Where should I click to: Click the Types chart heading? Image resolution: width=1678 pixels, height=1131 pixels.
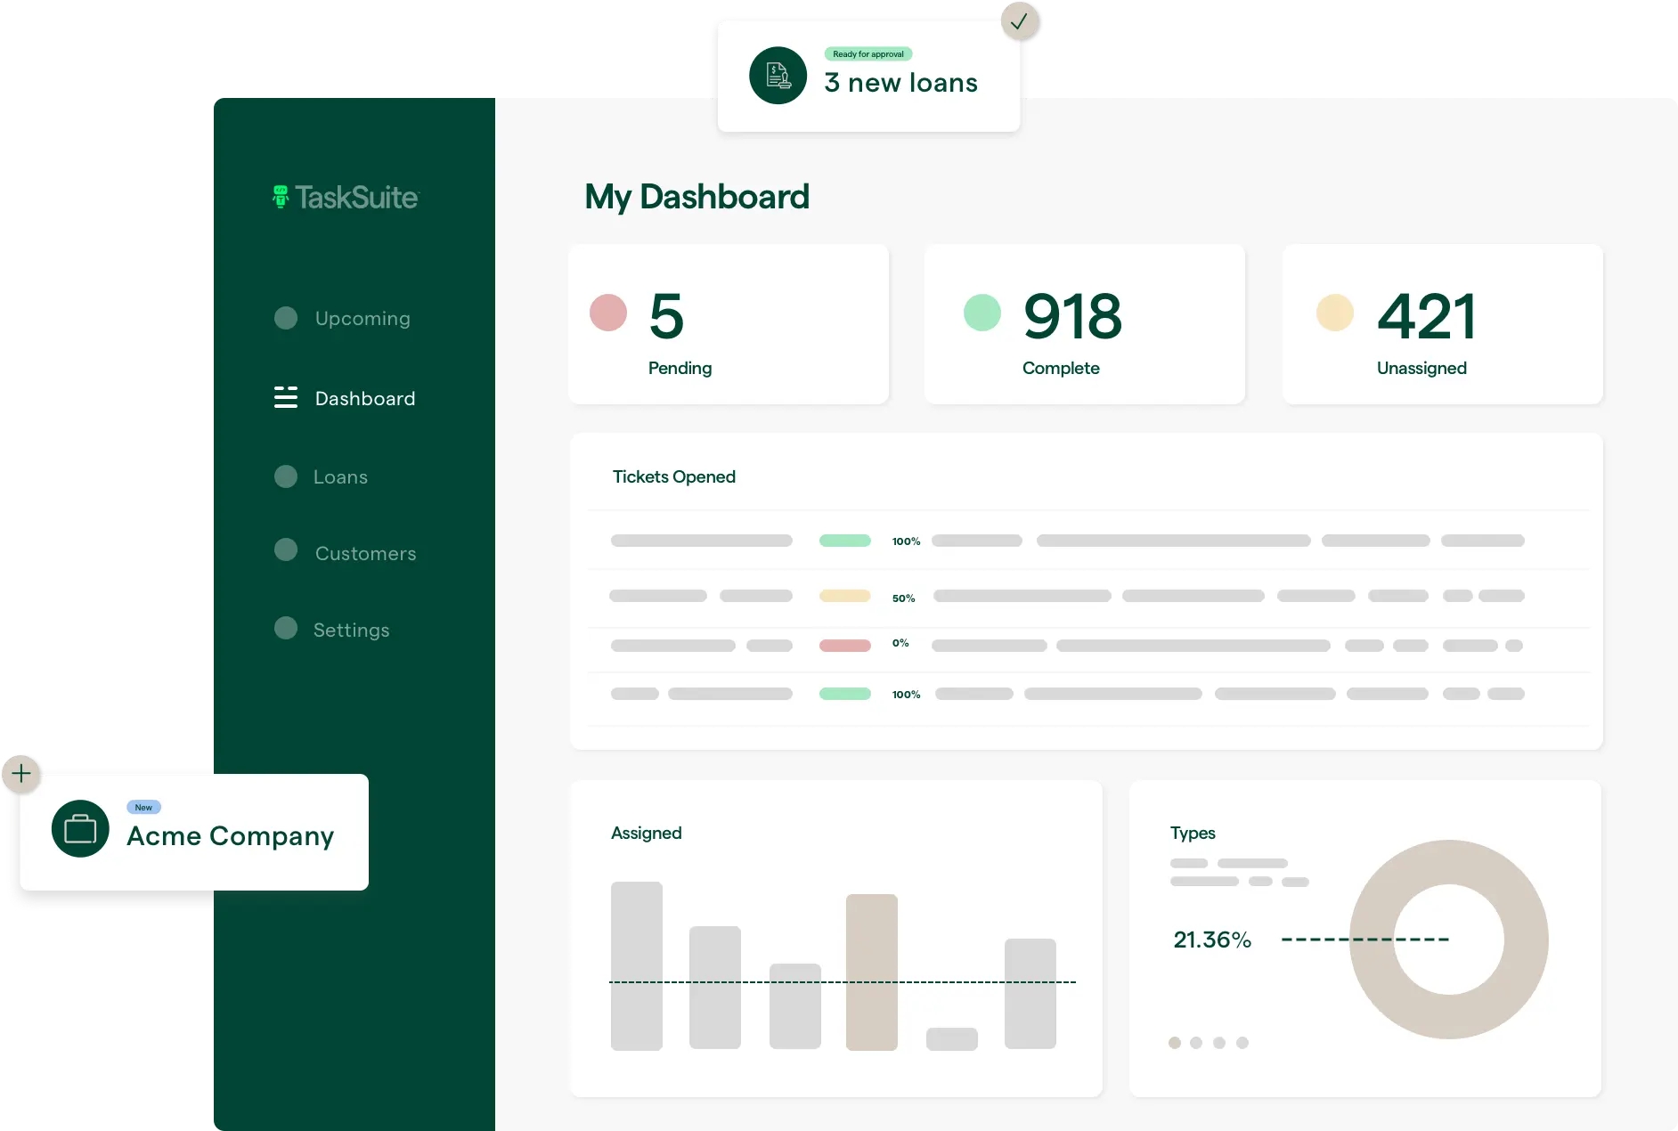[x=1193, y=834]
